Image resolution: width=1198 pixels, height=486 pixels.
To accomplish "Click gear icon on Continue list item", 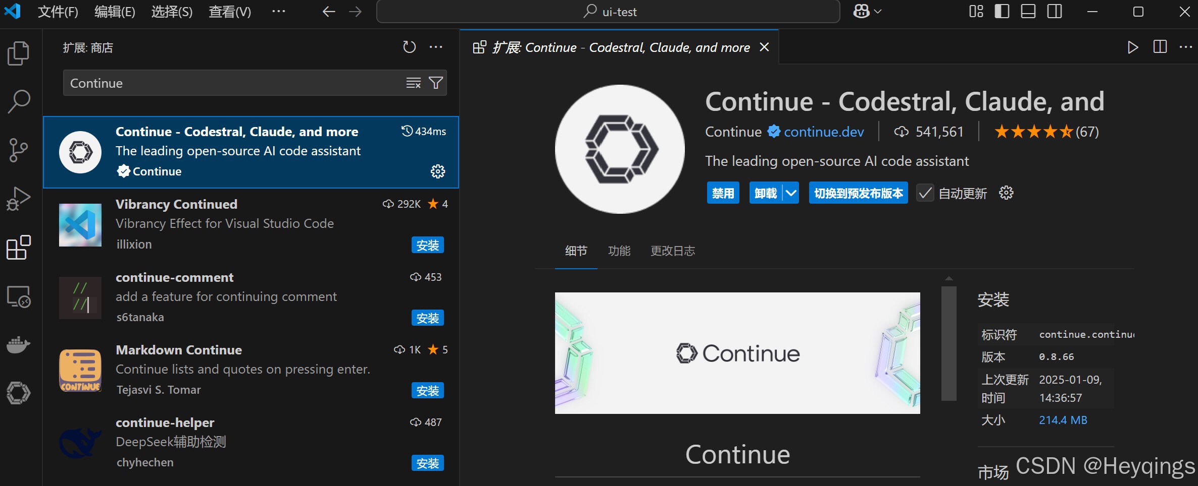I will (x=438, y=171).
